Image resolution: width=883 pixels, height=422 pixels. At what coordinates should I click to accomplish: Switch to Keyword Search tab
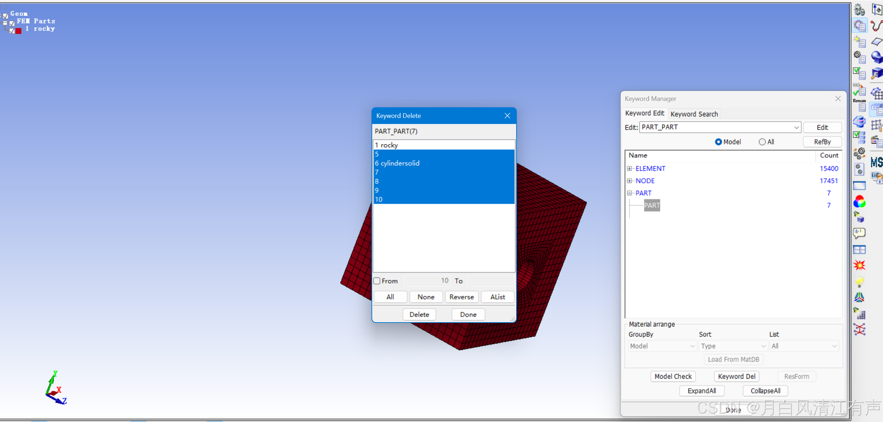click(x=694, y=114)
